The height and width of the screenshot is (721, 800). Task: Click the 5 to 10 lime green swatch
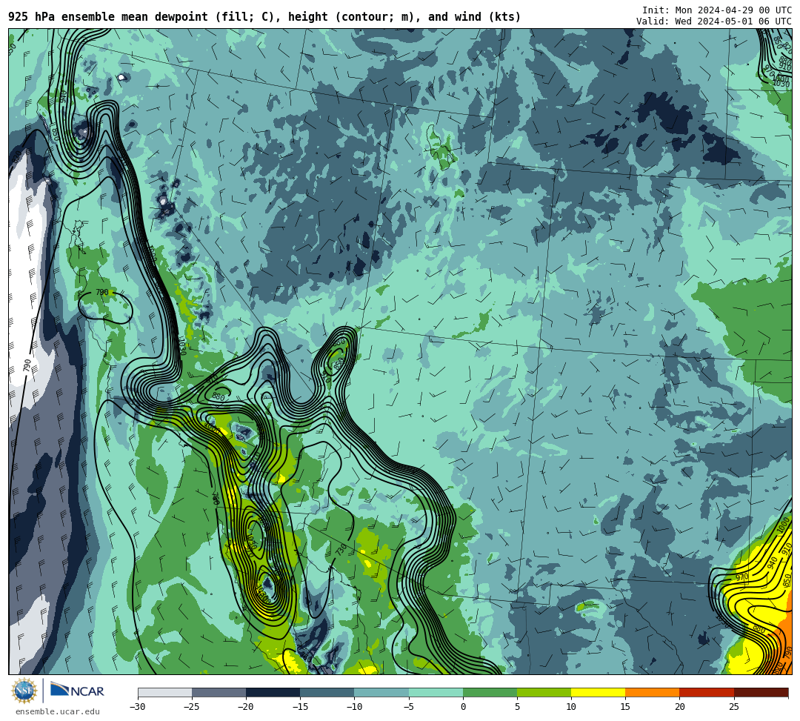544,692
